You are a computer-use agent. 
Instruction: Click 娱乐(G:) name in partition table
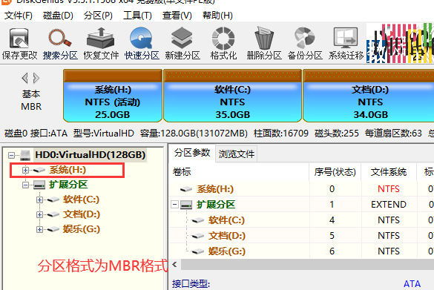pos(227,251)
